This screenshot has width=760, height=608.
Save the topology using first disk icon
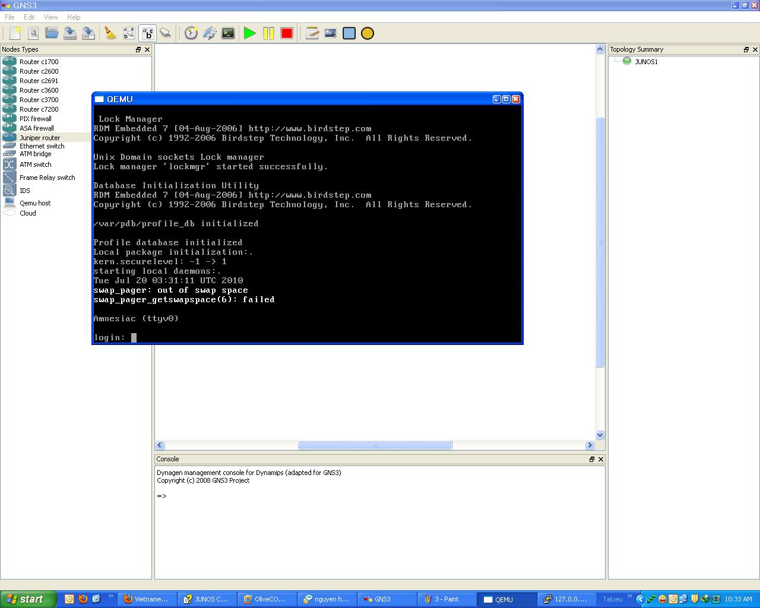click(x=70, y=33)
